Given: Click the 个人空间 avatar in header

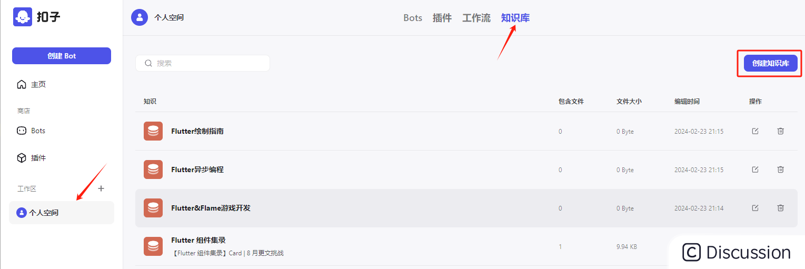Looking at the screenshot, I should click(x=140, y=17).
